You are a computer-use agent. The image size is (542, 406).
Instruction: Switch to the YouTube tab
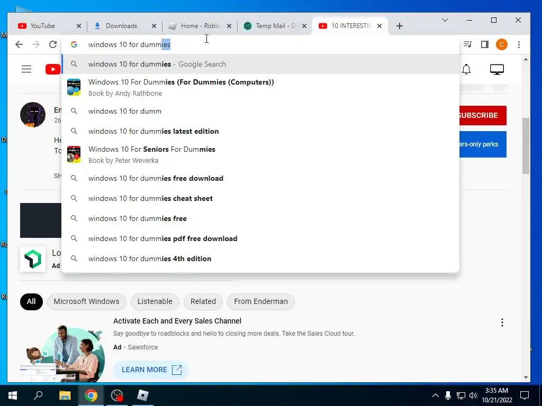tap(42, 26)
